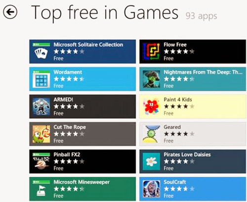Click the Flow Free star rating
The width and height of the screenshot is (247, 202).
tap(179, 52)
